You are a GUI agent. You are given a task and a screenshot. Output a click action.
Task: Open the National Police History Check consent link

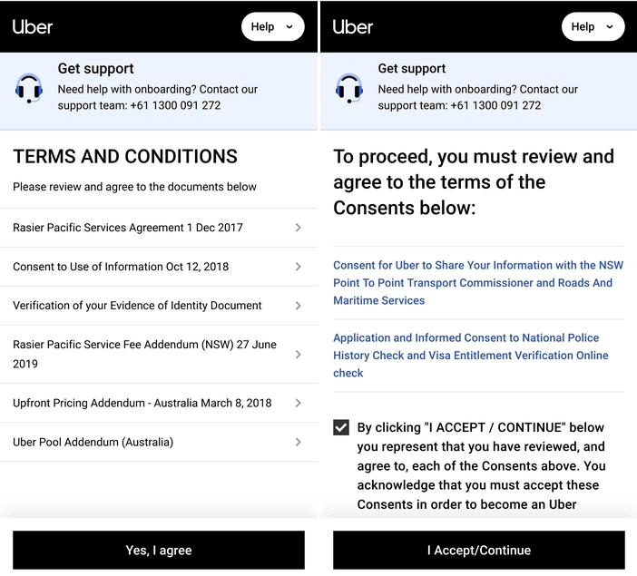tap(471, 356)
